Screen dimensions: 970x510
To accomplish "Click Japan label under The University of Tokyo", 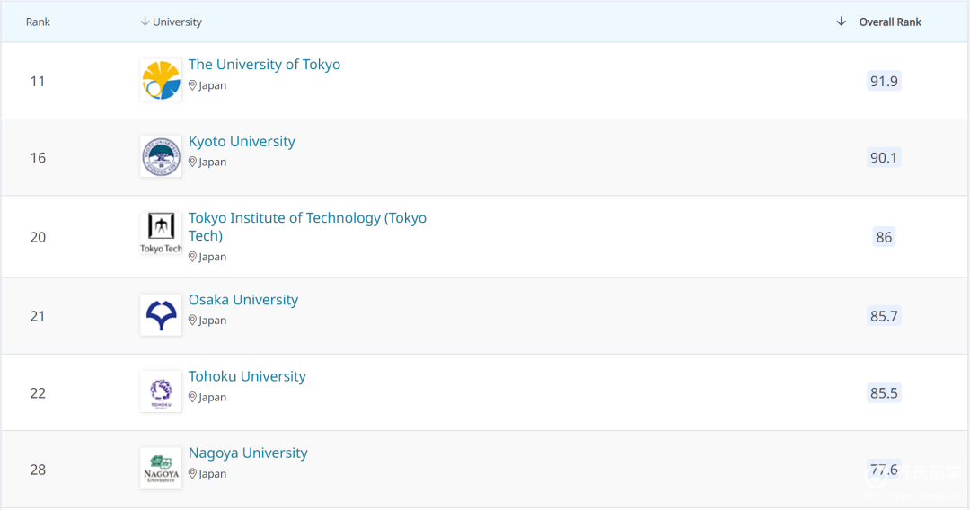I will (x=213, y=85).
